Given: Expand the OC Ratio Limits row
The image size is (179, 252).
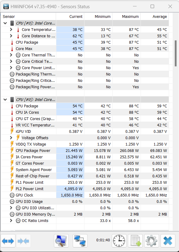Looking at the screenshot, I should [12, 220].
